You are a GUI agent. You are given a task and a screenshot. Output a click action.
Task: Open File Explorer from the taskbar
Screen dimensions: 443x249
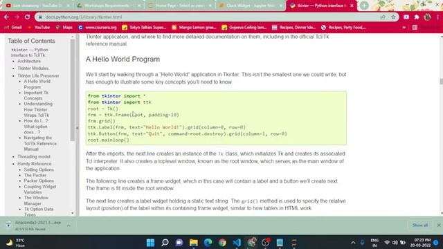194,243
